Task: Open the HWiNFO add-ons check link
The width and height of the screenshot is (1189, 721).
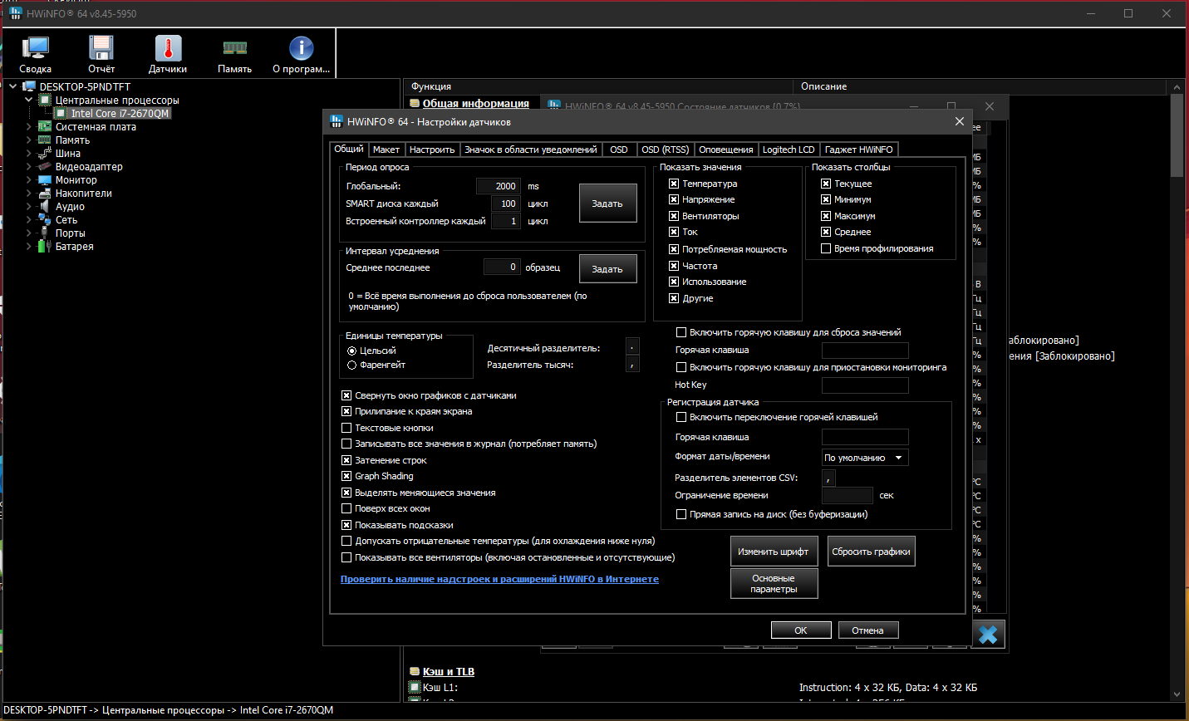Action: [x=499, y=579]
